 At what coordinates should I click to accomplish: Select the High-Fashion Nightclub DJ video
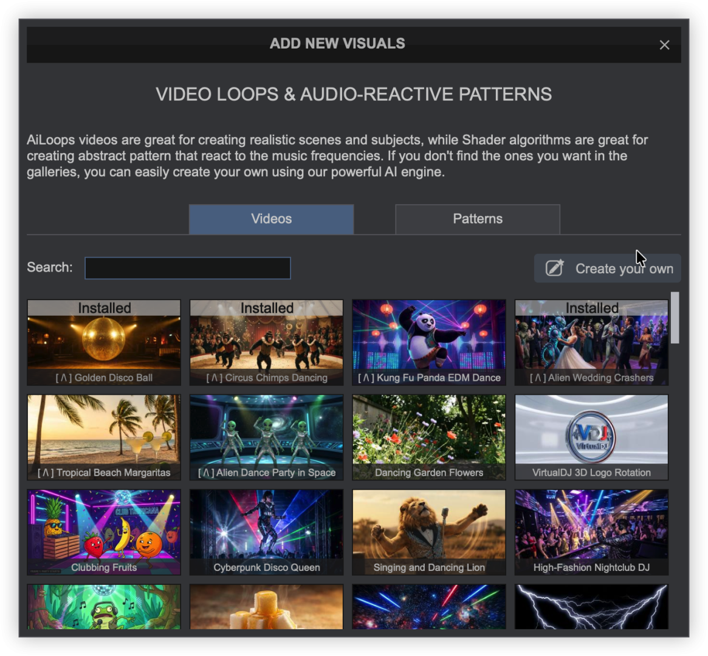tap(591, 532)
